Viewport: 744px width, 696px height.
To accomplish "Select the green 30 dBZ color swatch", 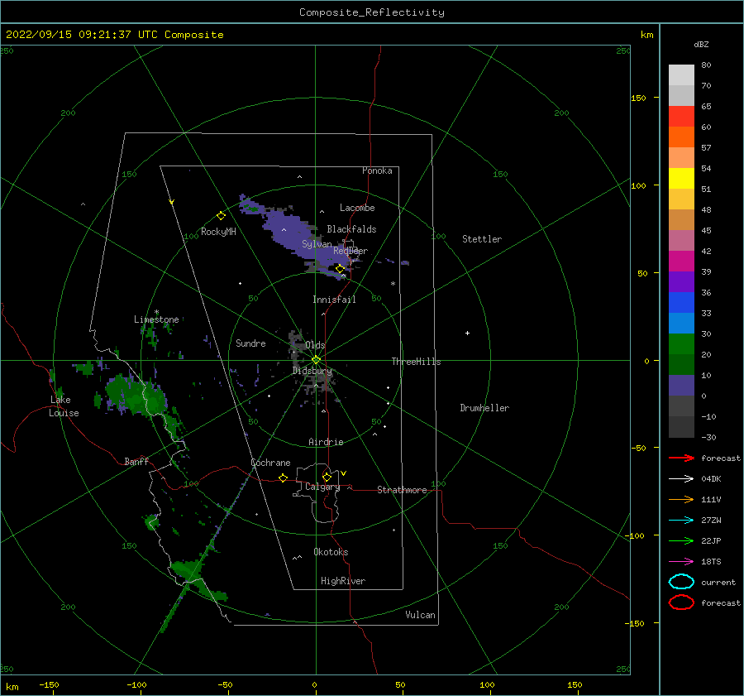I will point(681,344).
